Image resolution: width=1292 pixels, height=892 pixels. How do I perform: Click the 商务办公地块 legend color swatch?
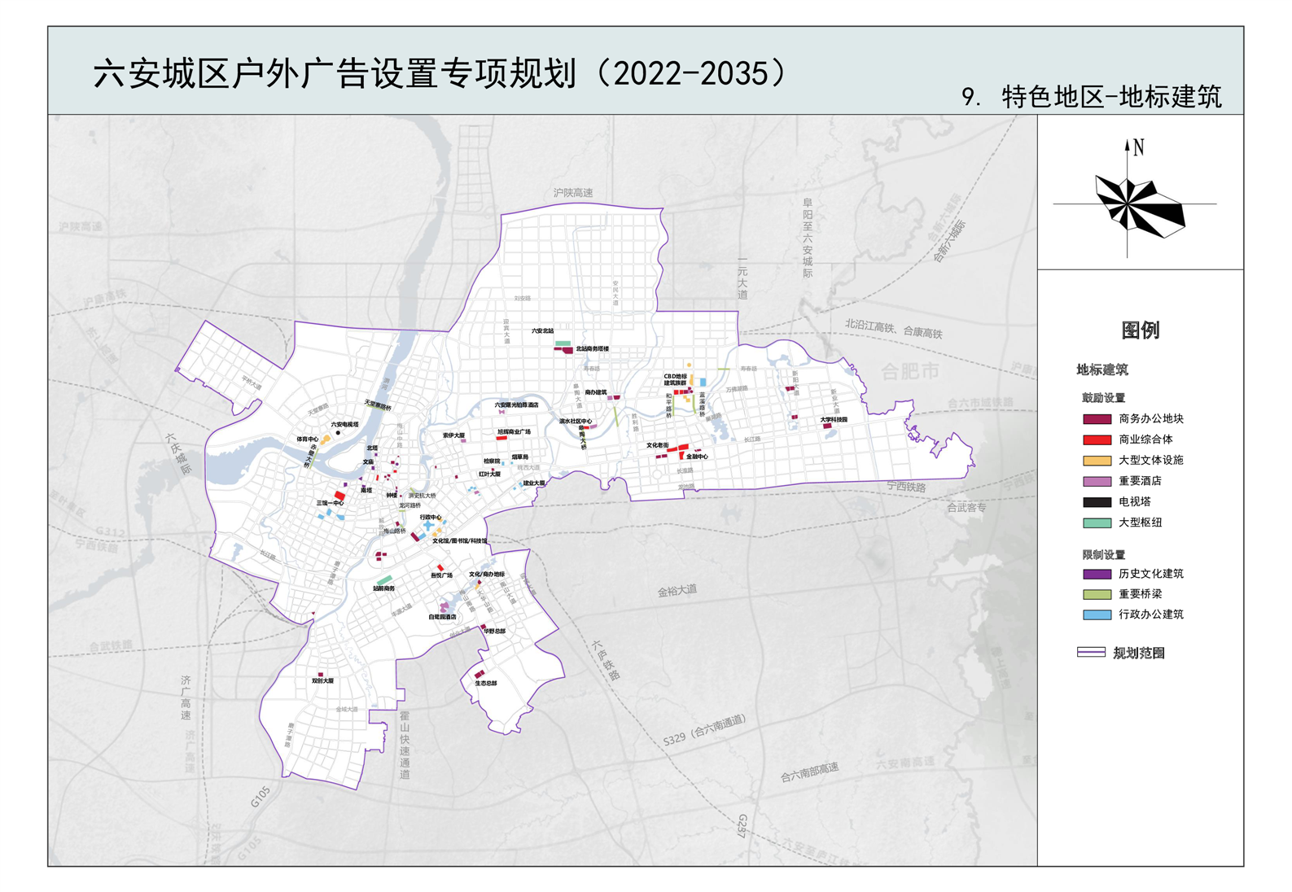[1097, 419]
